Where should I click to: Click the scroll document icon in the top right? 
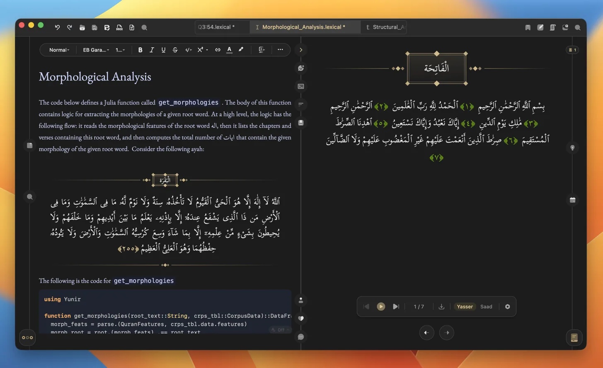pos(552,27)
